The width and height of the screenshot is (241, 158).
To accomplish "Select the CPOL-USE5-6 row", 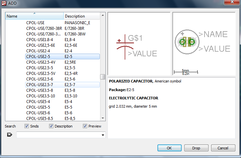I will (x=62, y=113).
